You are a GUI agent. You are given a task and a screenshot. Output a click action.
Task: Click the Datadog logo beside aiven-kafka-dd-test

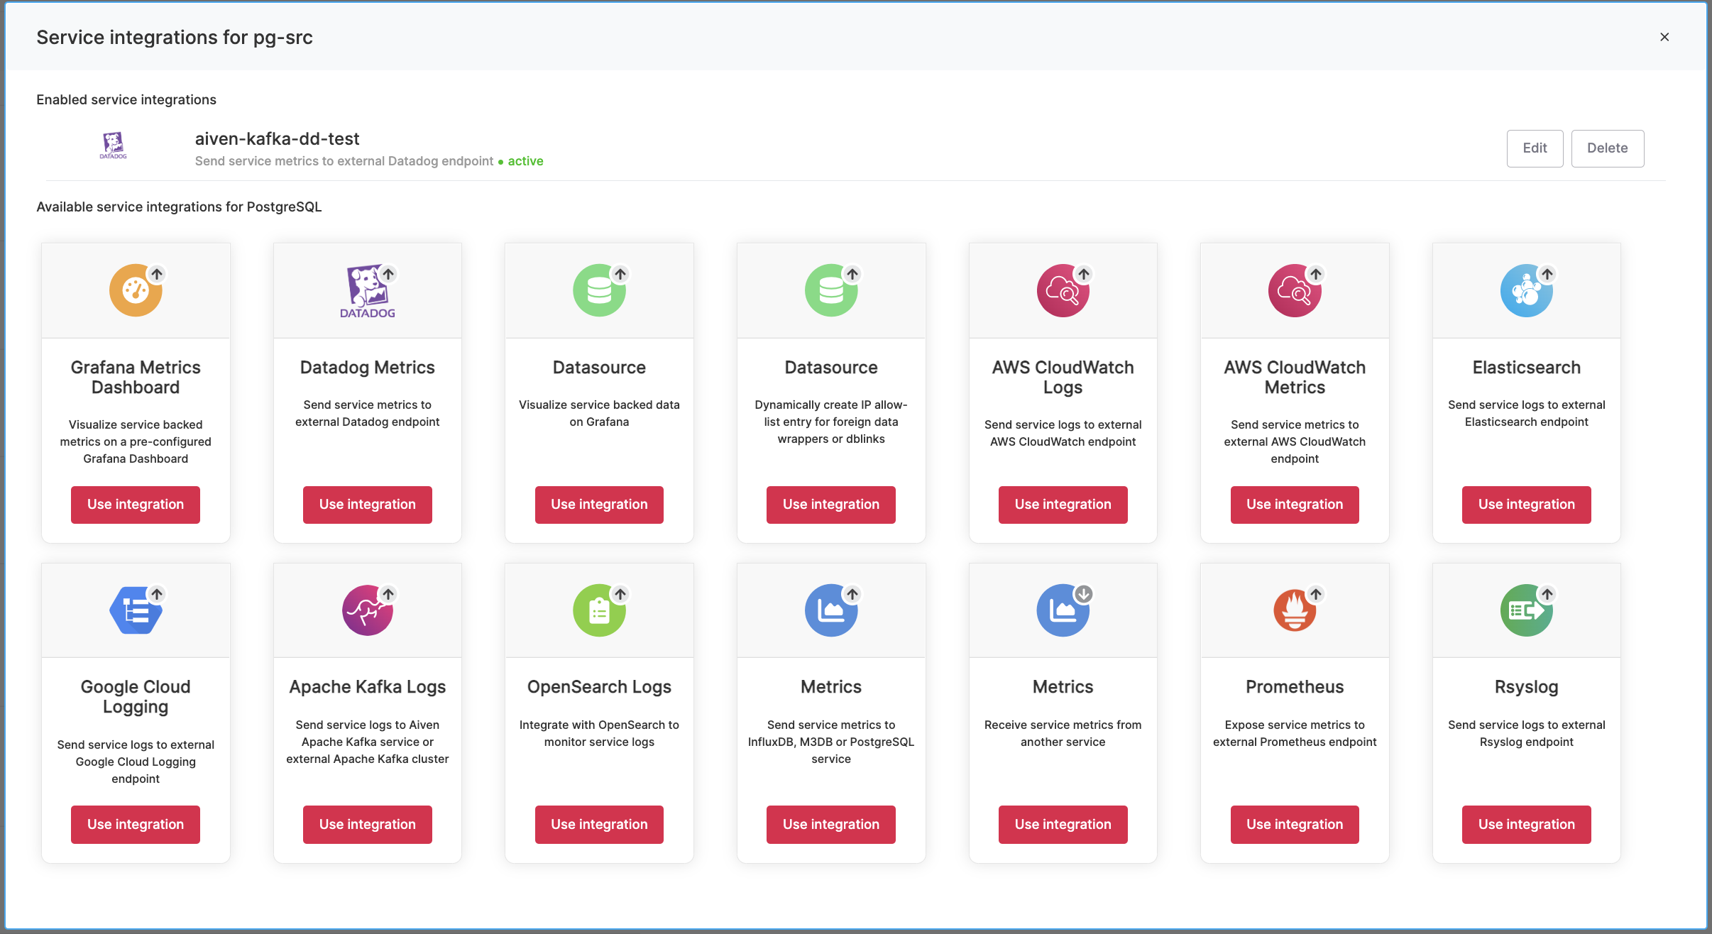[113, 145]
